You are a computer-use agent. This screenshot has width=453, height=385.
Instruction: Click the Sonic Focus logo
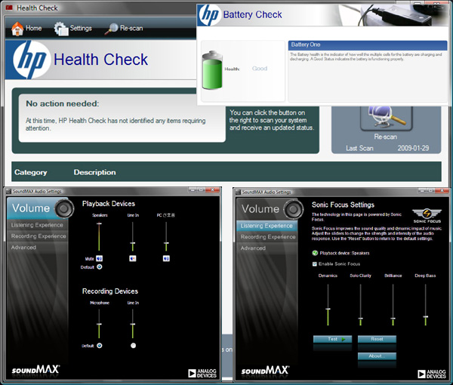(x=427, y=216)
